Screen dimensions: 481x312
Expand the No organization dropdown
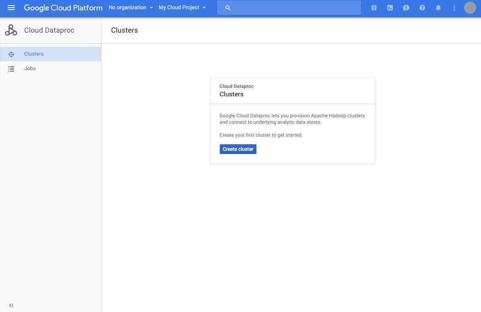(x=131, y=8)
